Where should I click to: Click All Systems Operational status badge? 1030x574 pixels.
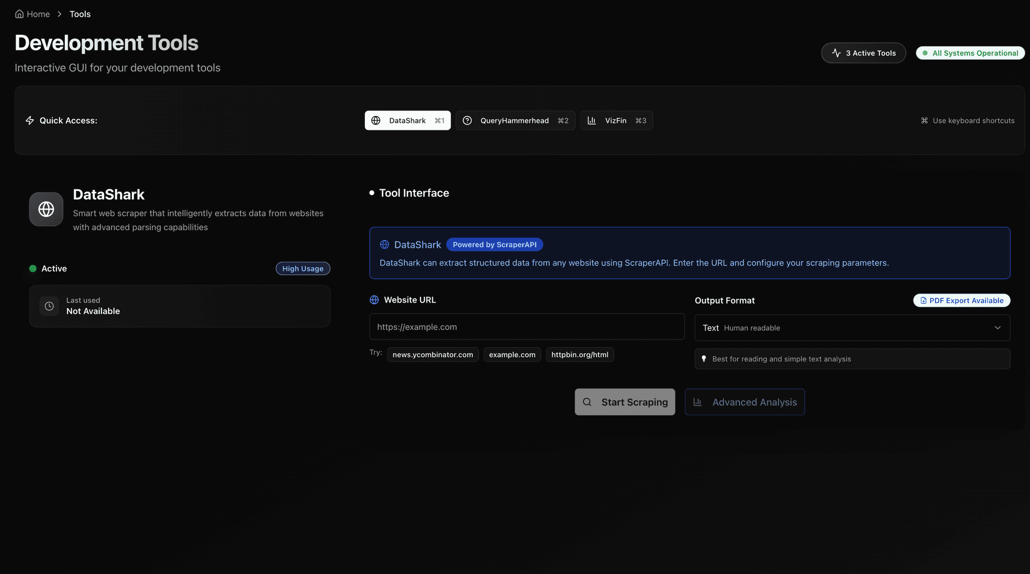click(x=970, y=53)
